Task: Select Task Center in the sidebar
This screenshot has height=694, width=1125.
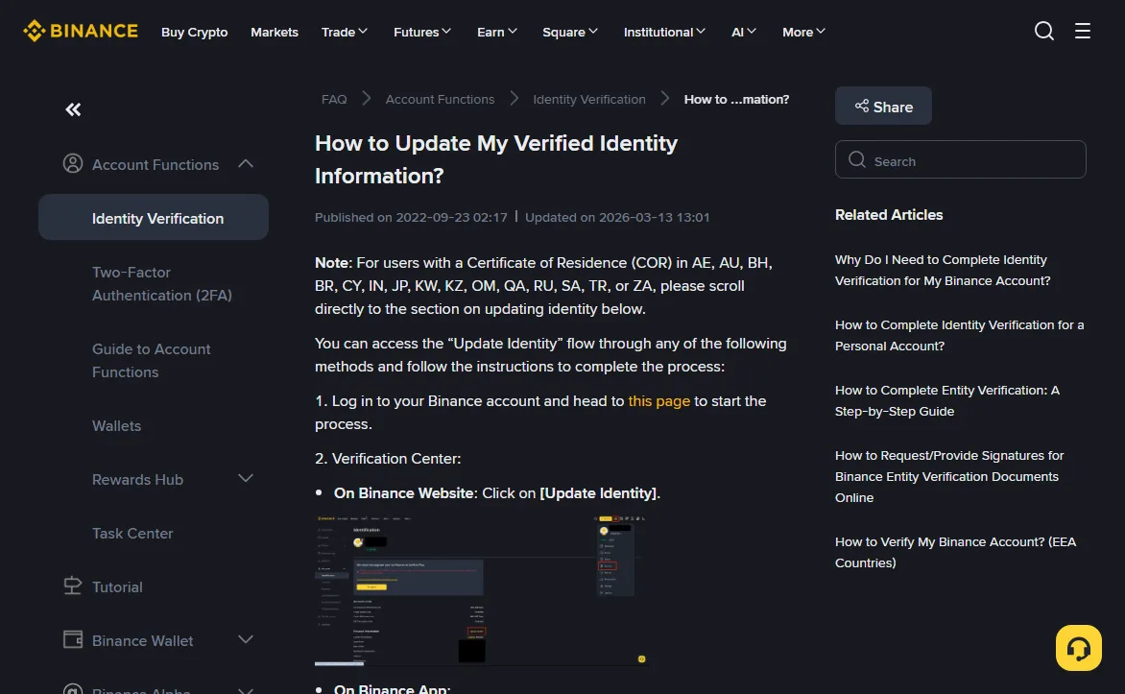Action: pos(132,534)
